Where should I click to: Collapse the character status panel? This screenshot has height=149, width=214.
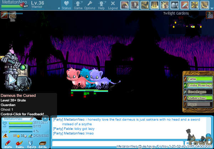point(45,118)
